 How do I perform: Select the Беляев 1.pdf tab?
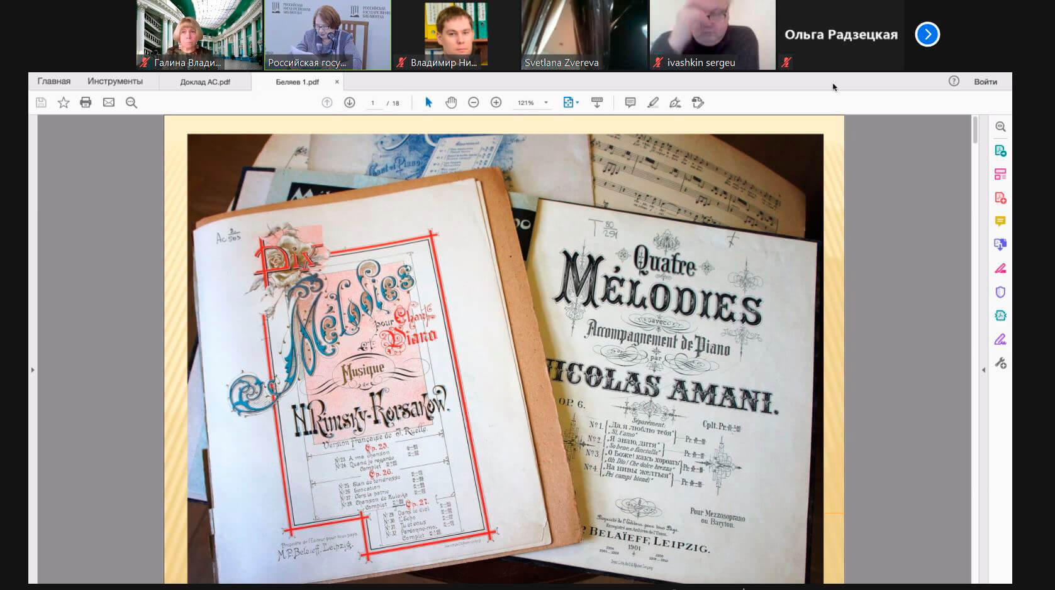[x=297, y=82]
